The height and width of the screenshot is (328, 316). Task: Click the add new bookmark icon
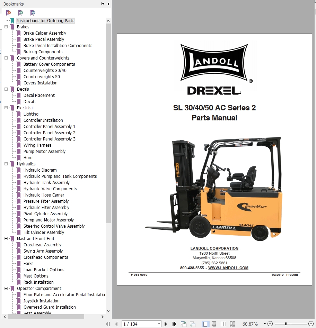(x=20, y=13)
